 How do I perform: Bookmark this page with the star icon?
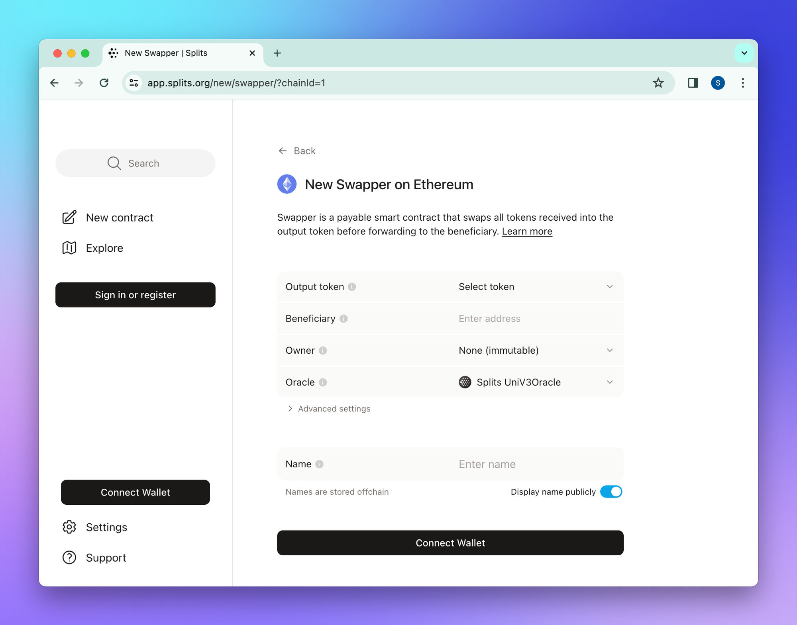click(x=658, y=83)
